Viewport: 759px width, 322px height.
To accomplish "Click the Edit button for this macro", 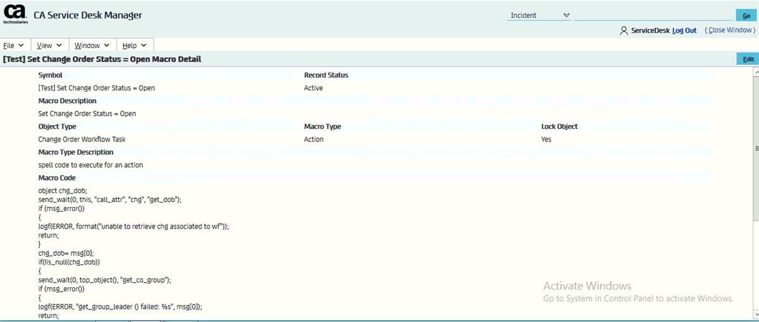I will pyautogui.click(x=748, y=59).
